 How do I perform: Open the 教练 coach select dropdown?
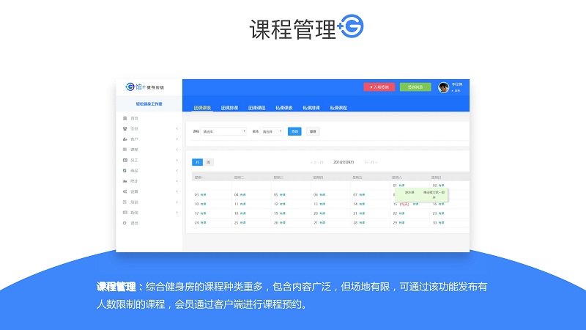[x=272, y=131]
